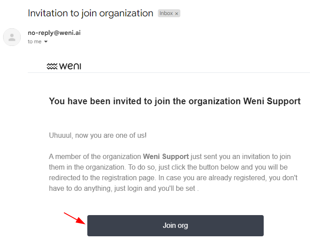The height and width of the screenshot is (246, 310).
Task: Click the "weni" wordmark in the logo
Action: [x=70, y=67]
